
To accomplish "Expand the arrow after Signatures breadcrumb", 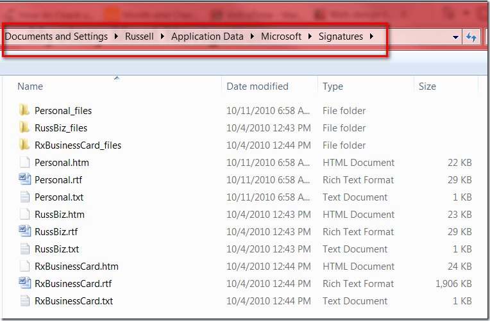I will [x=371, y=37].
